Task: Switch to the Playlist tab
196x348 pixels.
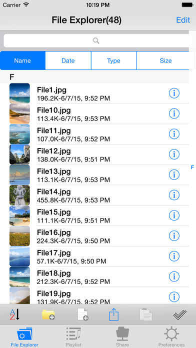Action: (x=73, y=337)
